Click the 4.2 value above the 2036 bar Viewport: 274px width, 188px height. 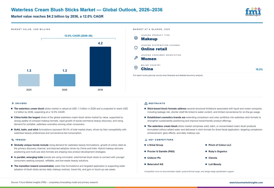100,43
